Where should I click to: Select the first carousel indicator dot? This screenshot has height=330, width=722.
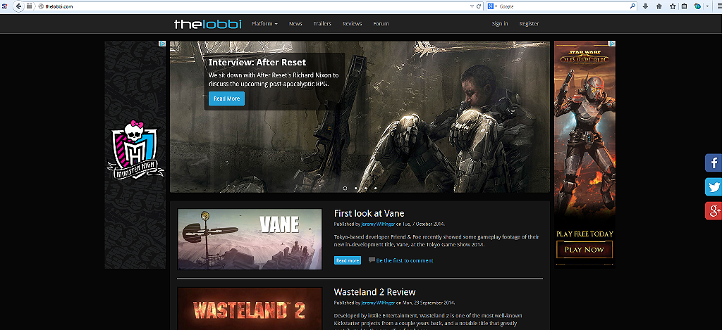pos(345,188)
